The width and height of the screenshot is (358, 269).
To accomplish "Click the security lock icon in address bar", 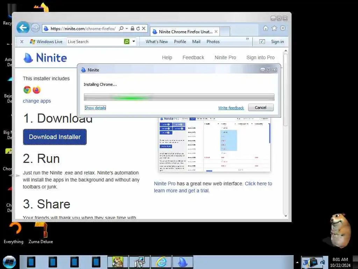I will [x=132, y=28].
